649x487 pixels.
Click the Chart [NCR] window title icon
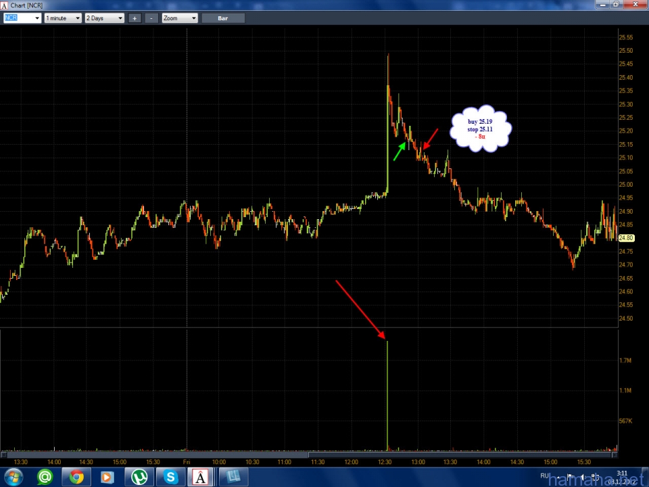(x=4, y=6)
